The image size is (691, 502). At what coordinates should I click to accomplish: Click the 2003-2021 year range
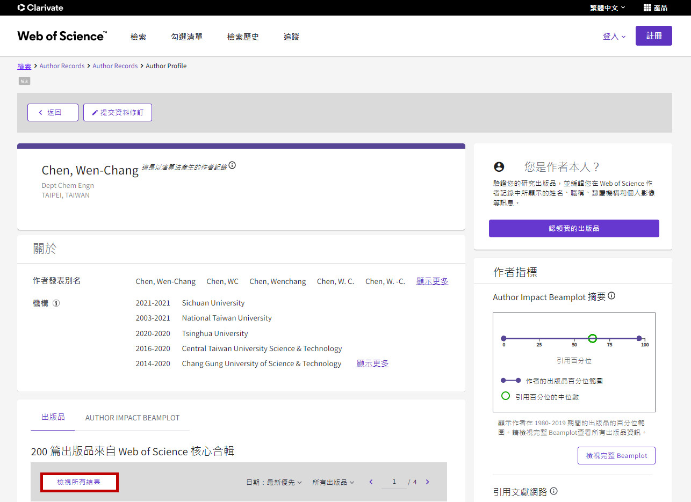pos(153,318)
